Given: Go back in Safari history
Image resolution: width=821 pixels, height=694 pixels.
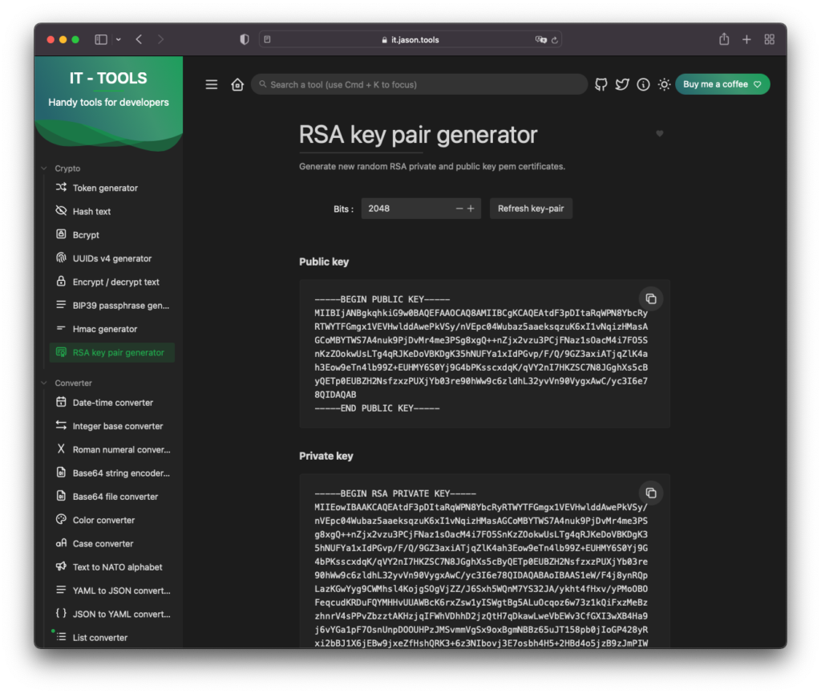Looking at the screenshot, I should (x=140, y=39).
